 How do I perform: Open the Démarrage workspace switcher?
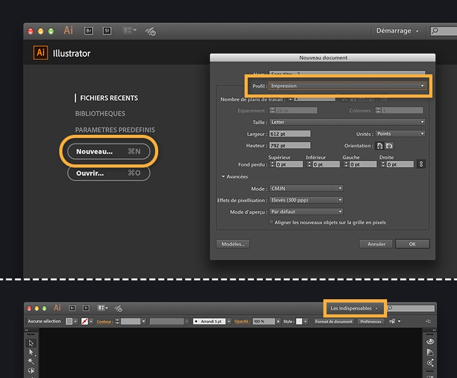click(x=397, y=31)
